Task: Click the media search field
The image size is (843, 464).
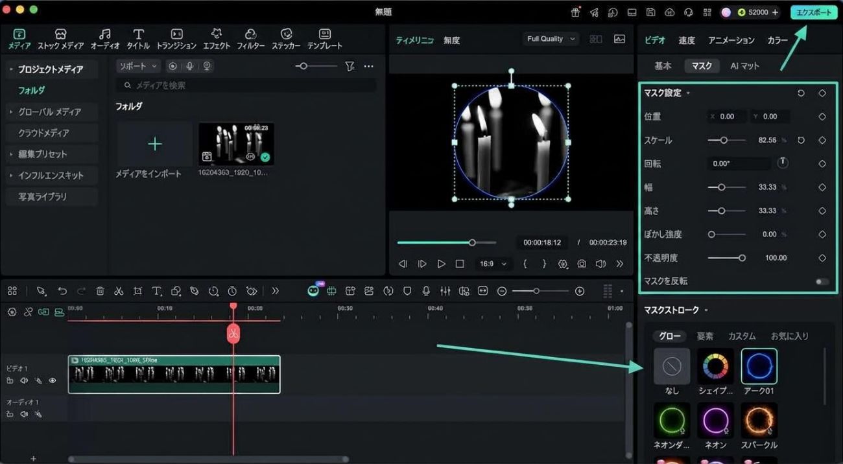Action: [x=246, y=86]
